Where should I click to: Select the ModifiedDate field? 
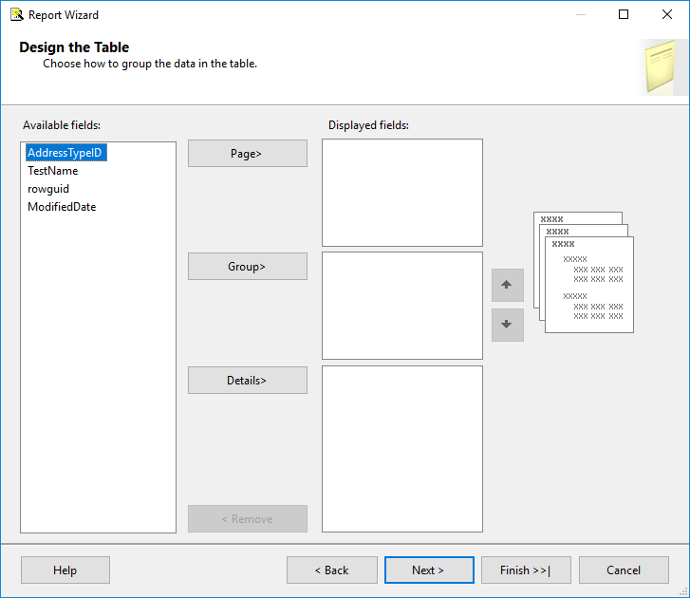pos(62,207)
